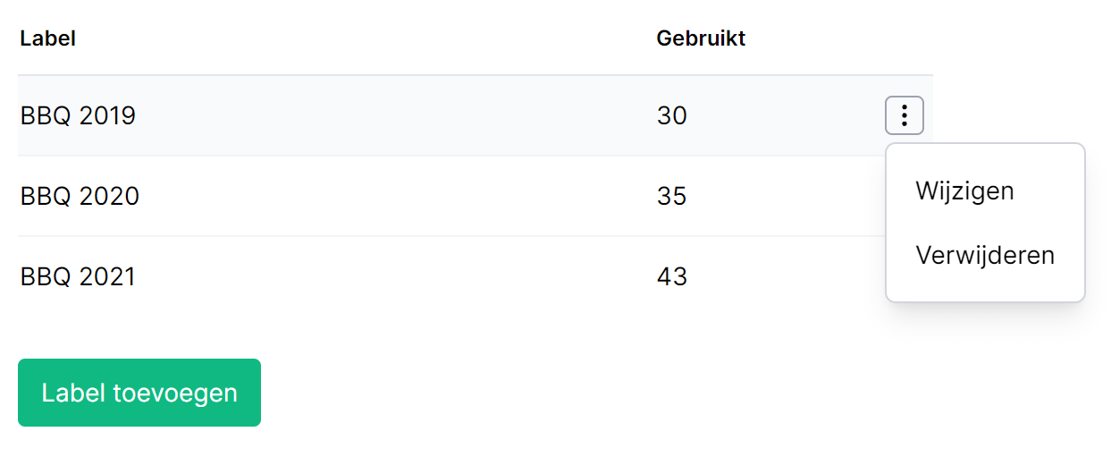
Task: Click the vertical ellipsis icon button
Action: (904, 115)
